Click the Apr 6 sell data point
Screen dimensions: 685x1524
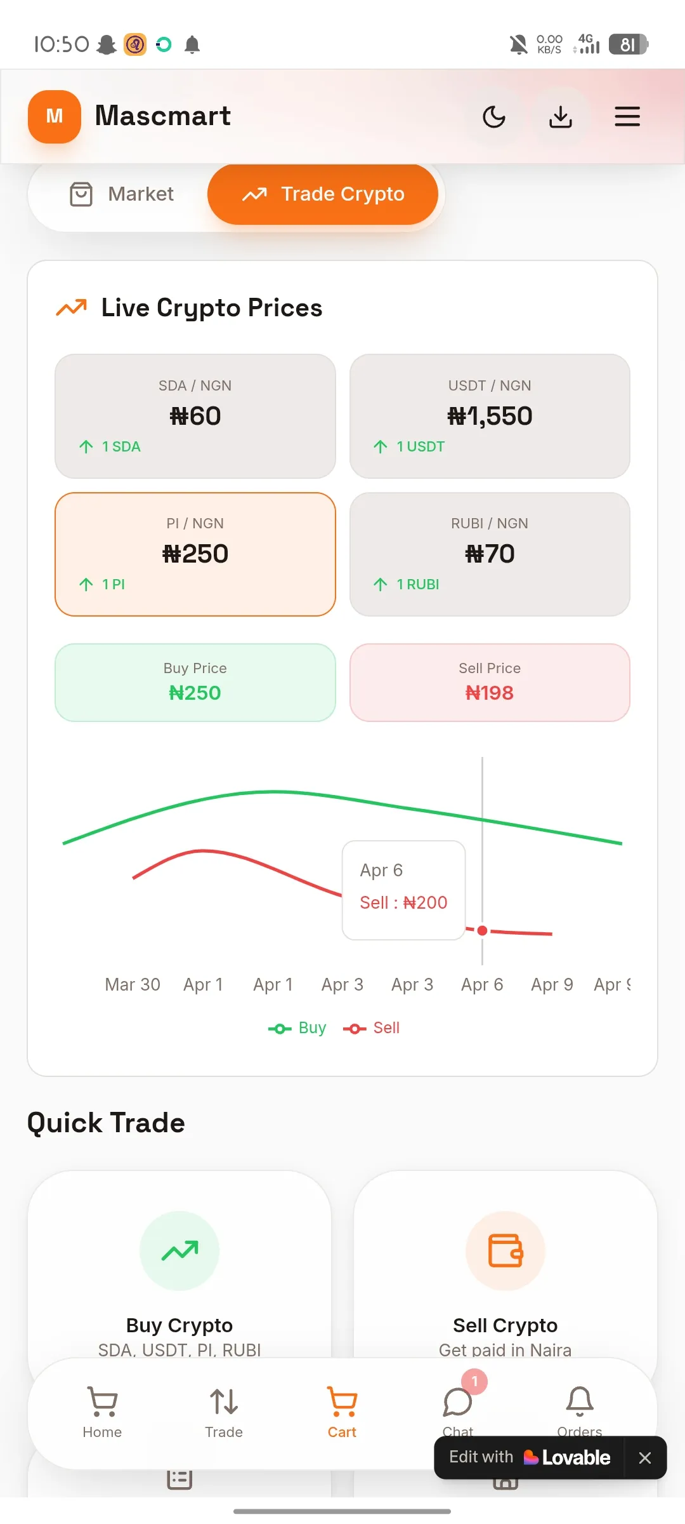point(482,930)
